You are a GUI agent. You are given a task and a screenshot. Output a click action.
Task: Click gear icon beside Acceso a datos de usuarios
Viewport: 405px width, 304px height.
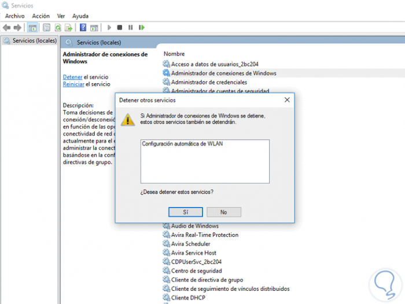click(x=166, y=64)
